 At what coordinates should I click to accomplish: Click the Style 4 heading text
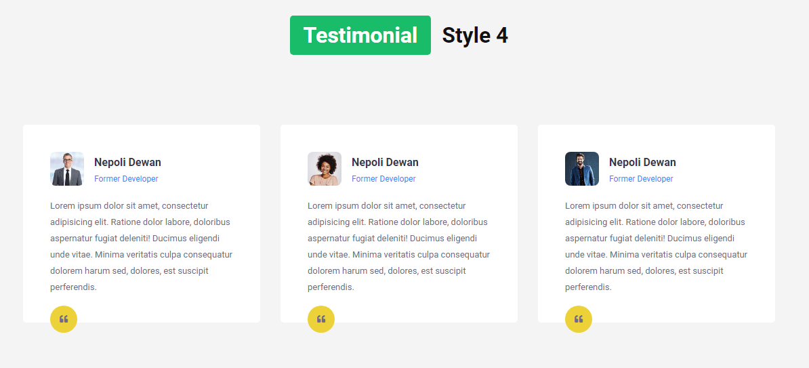point(474,35)
